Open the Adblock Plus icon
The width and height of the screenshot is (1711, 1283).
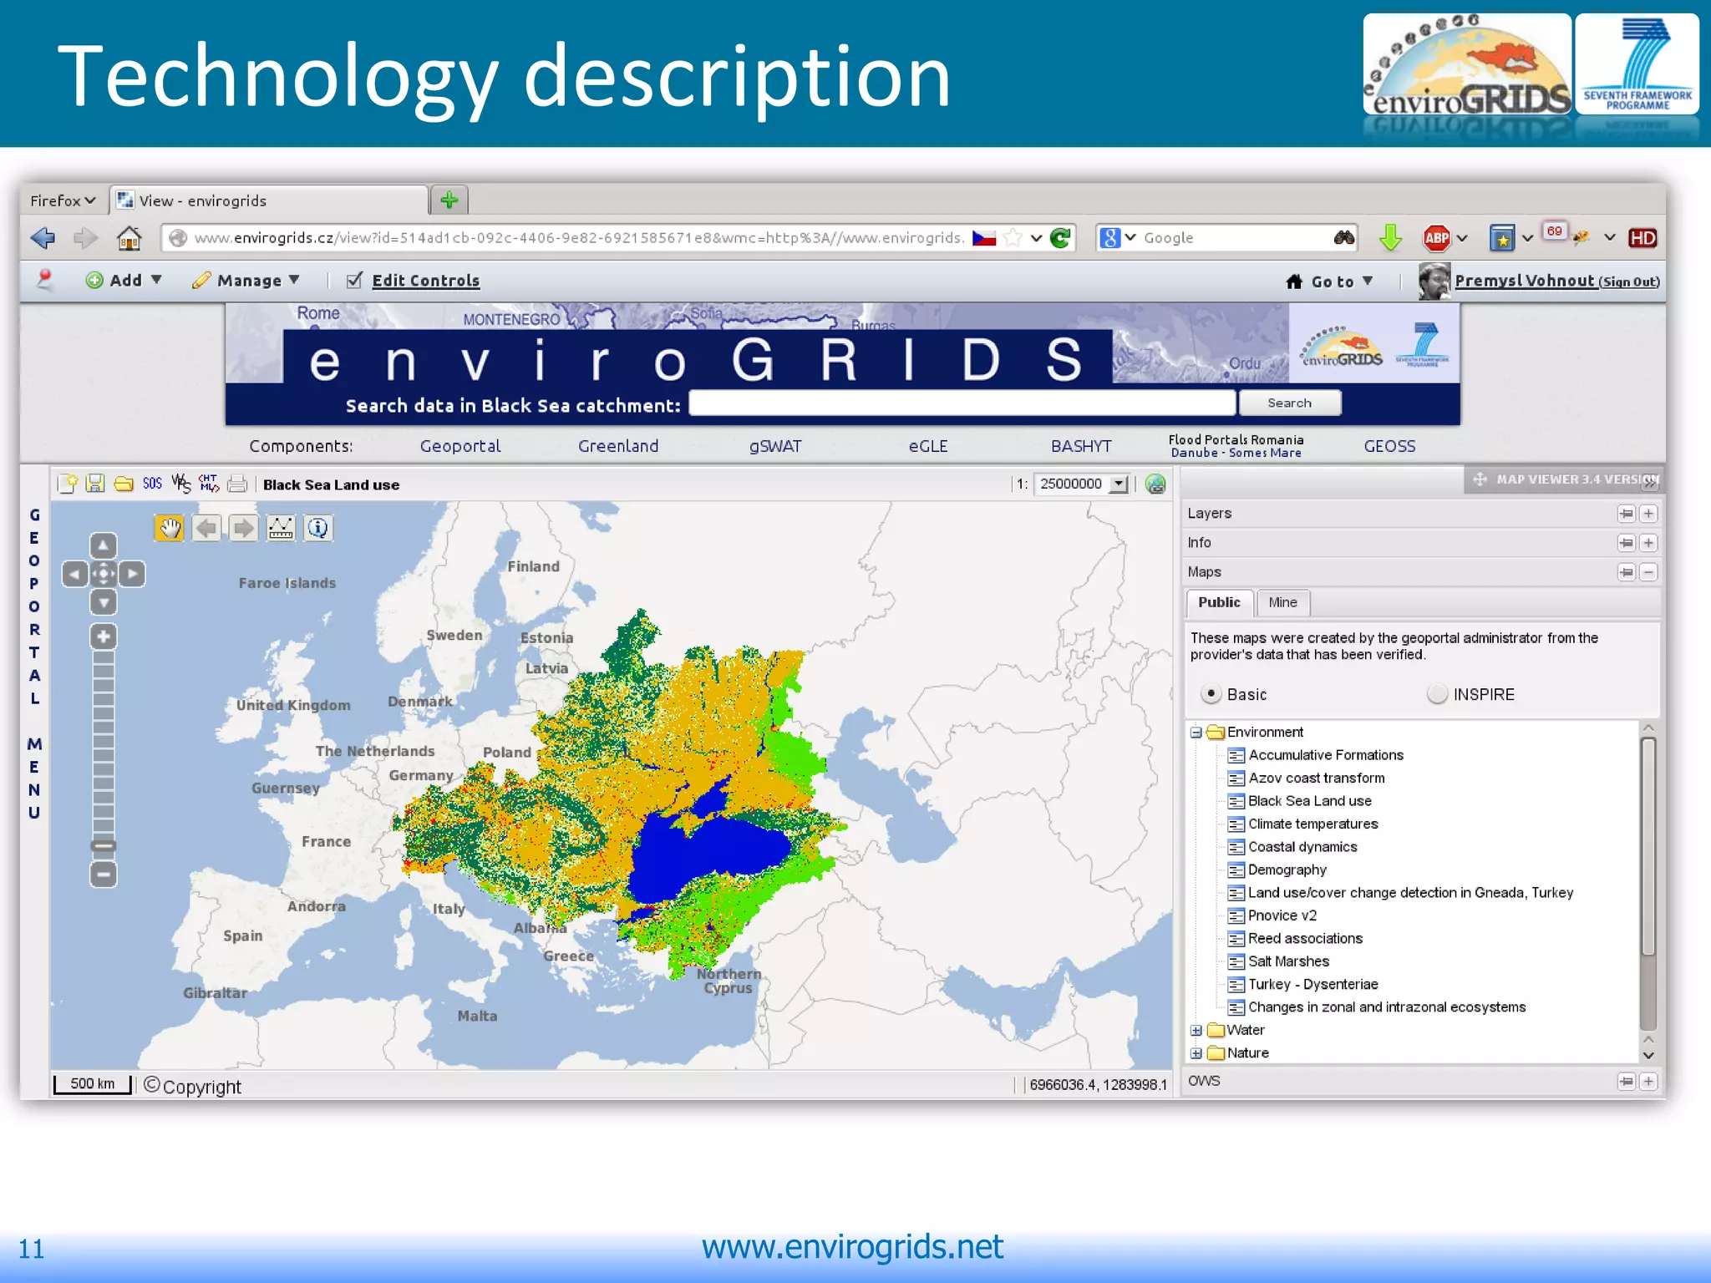tap(1437, 238)
